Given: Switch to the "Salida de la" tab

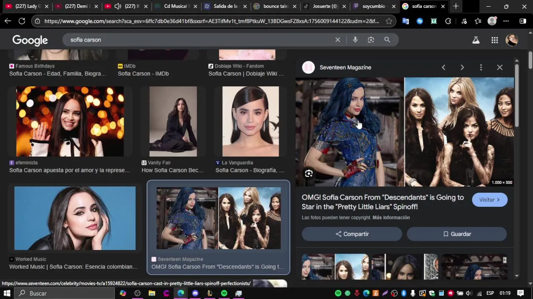Looking at the screenshot, I should (x=225, y=6).
